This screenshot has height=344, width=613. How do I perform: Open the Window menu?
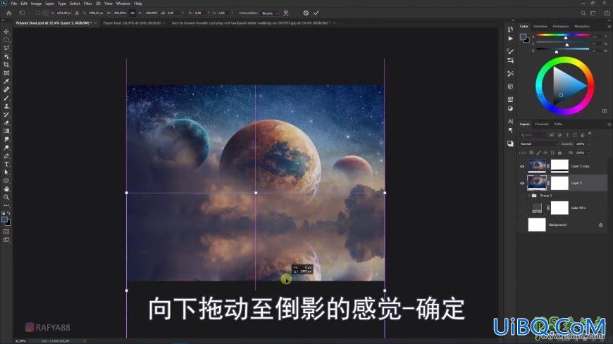[123, 3]
